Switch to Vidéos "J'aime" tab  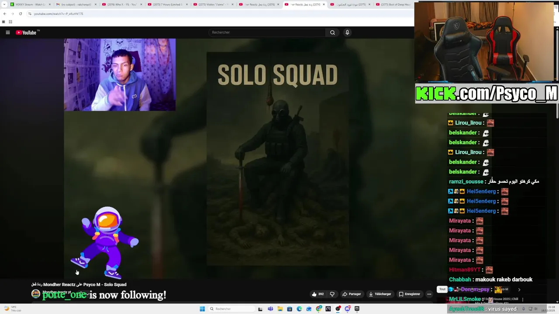[x=213, y=4]
